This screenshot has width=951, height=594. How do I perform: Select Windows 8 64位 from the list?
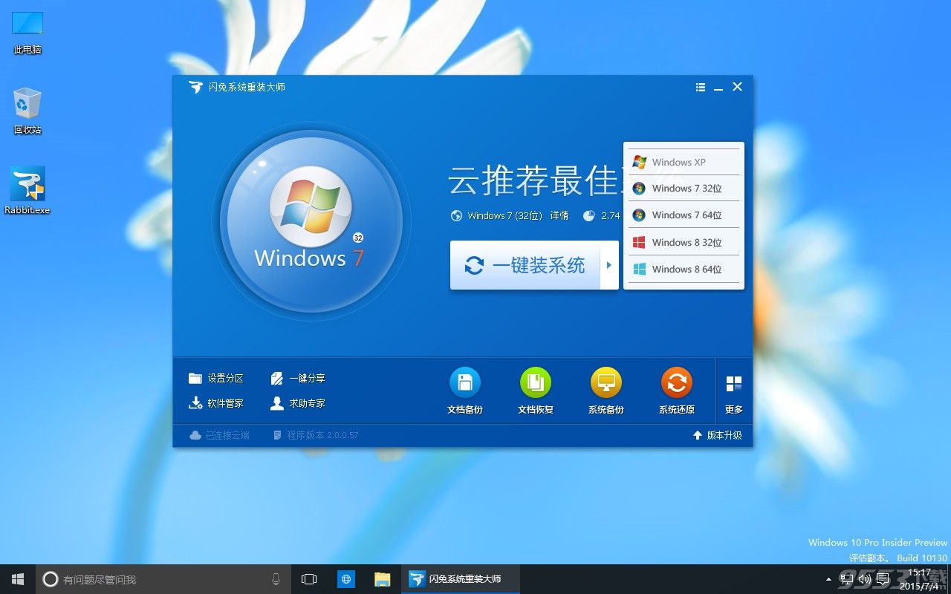(x=684, y=270)
